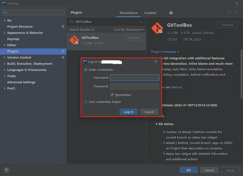This screenshot has height=176, width=243.
Task: Click the GoLand icon in Log In dialog
Action: (84, 62)
